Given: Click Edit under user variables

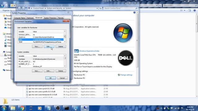Looking at the screenshot, I should pyautogui.click(x=49, y=47).
